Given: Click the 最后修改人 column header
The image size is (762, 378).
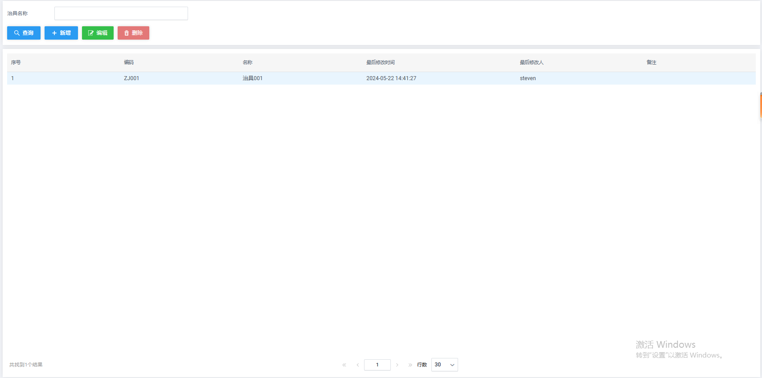Looking at the screenshot, I should pos(532,62).
